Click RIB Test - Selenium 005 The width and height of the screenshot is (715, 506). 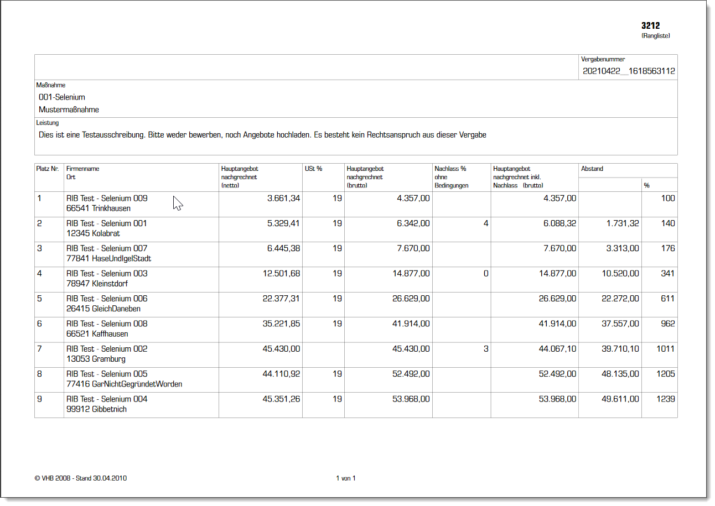(107, 374)
